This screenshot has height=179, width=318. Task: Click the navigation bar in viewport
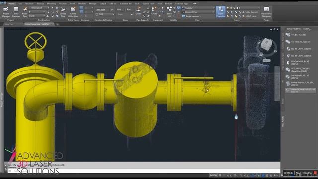pos(277,84)
